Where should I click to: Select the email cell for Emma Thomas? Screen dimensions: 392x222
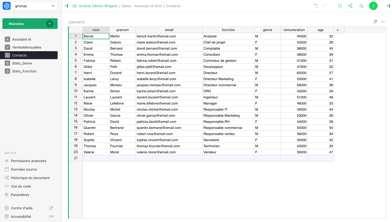(169, 55)
